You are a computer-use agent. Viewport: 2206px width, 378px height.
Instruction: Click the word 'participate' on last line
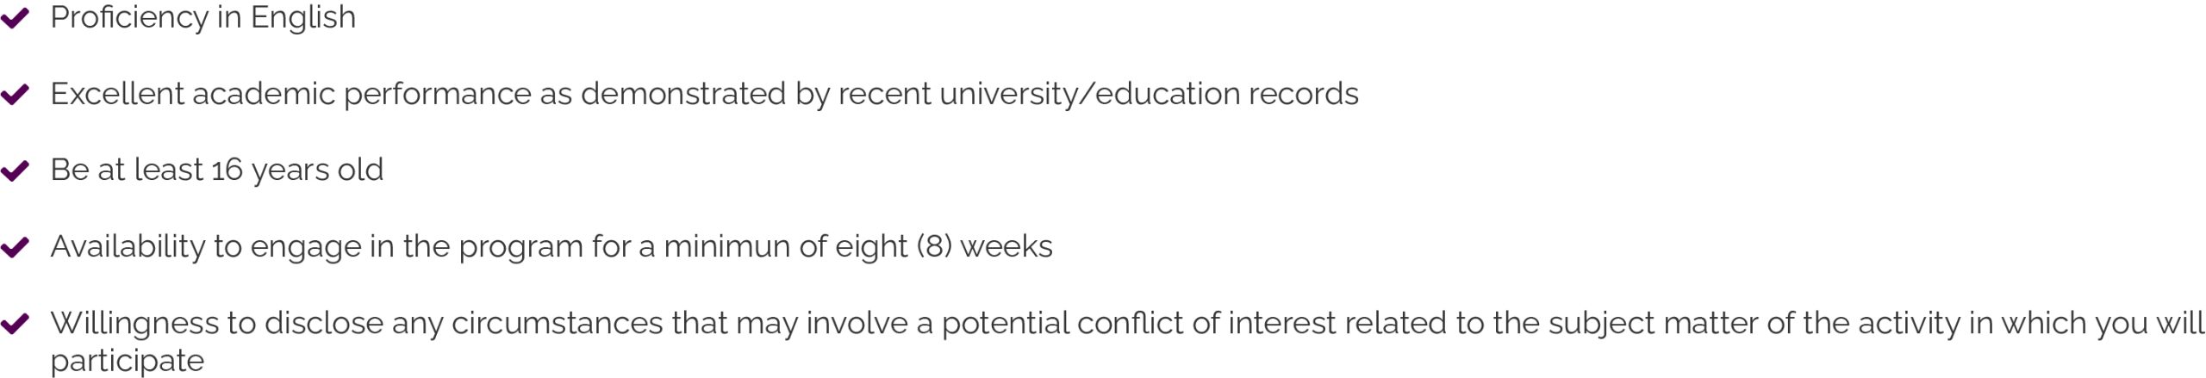point(128,362)
